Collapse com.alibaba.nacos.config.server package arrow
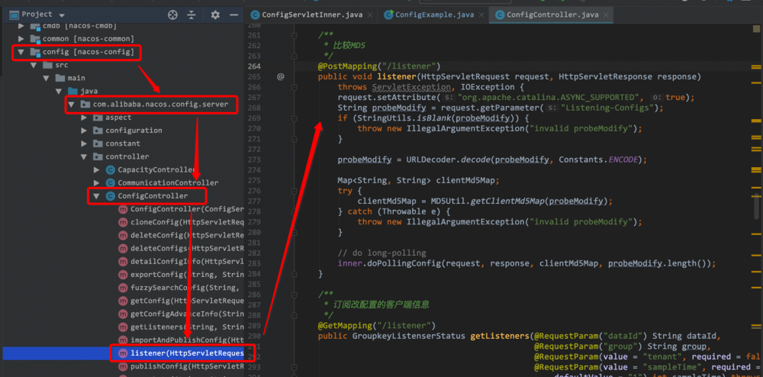The image size is (763, 377). (x=72, y=104)
